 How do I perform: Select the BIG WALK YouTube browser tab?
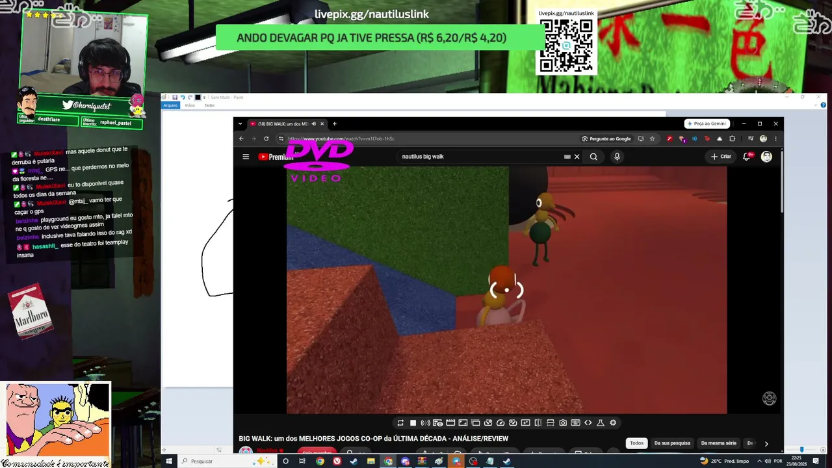point(287,123)
